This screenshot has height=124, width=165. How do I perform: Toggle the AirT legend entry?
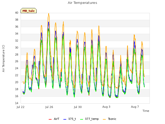pos(54,119)
